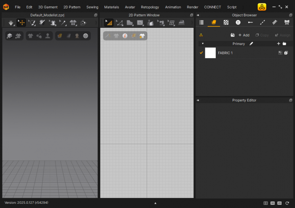
Task: Toggle the 2D view mode button in status bar
Action: pyautogui.click(x=279, y=203)
